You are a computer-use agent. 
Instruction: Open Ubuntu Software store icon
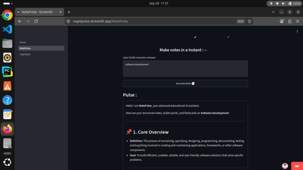point(7,86)
